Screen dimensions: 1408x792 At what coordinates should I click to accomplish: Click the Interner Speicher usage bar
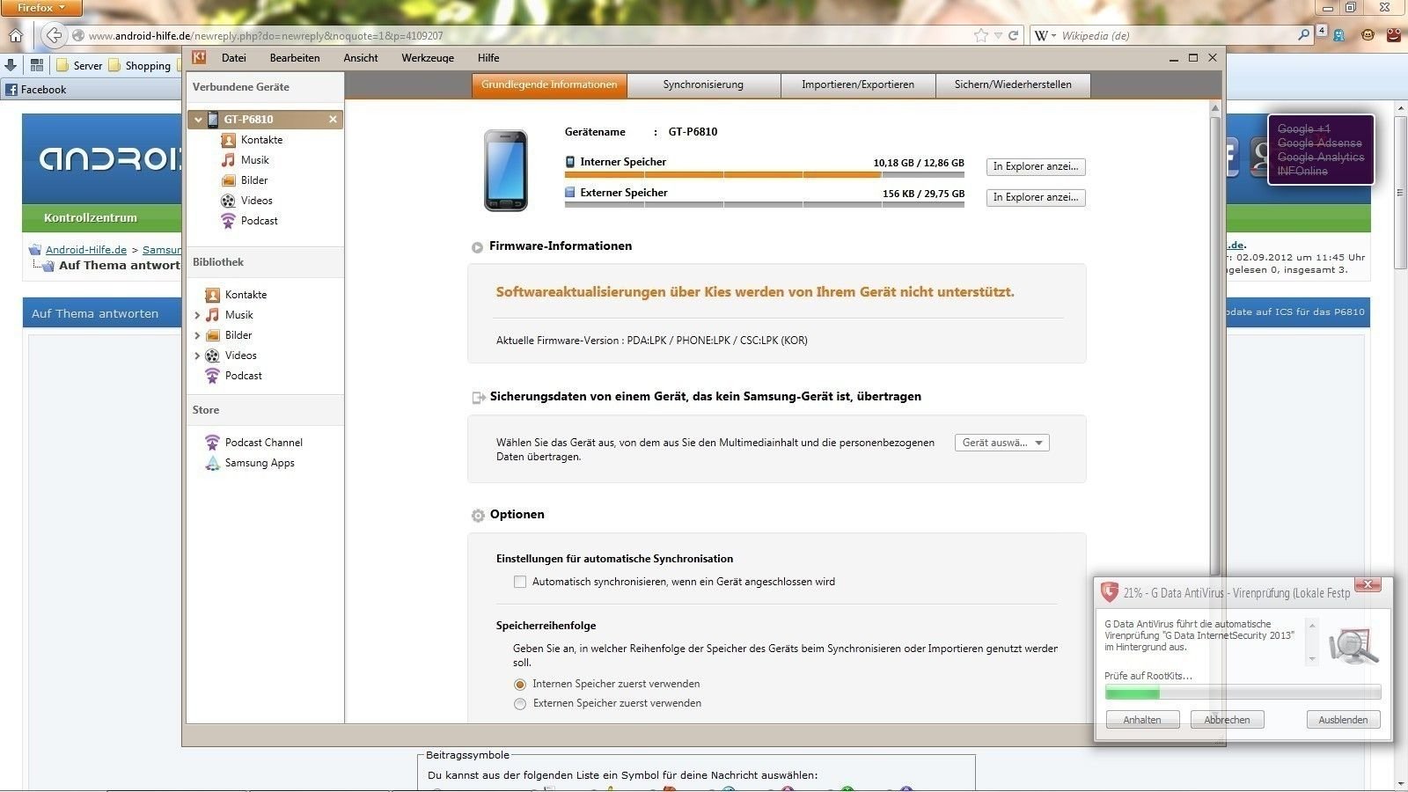point(764,174)
